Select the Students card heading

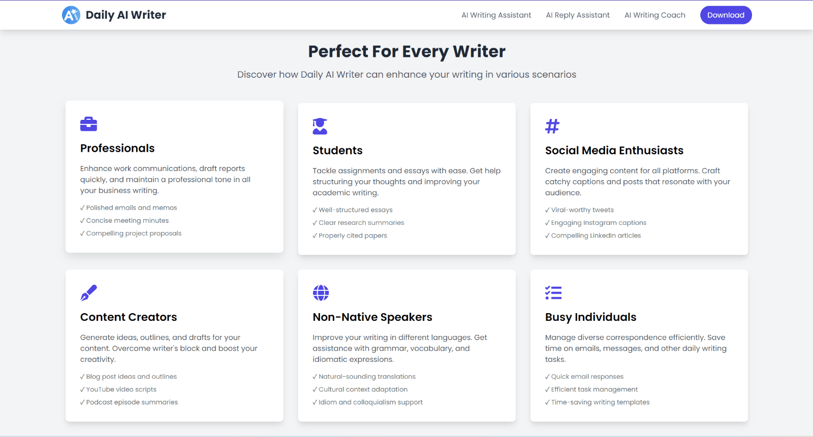[x=337, y=151]
